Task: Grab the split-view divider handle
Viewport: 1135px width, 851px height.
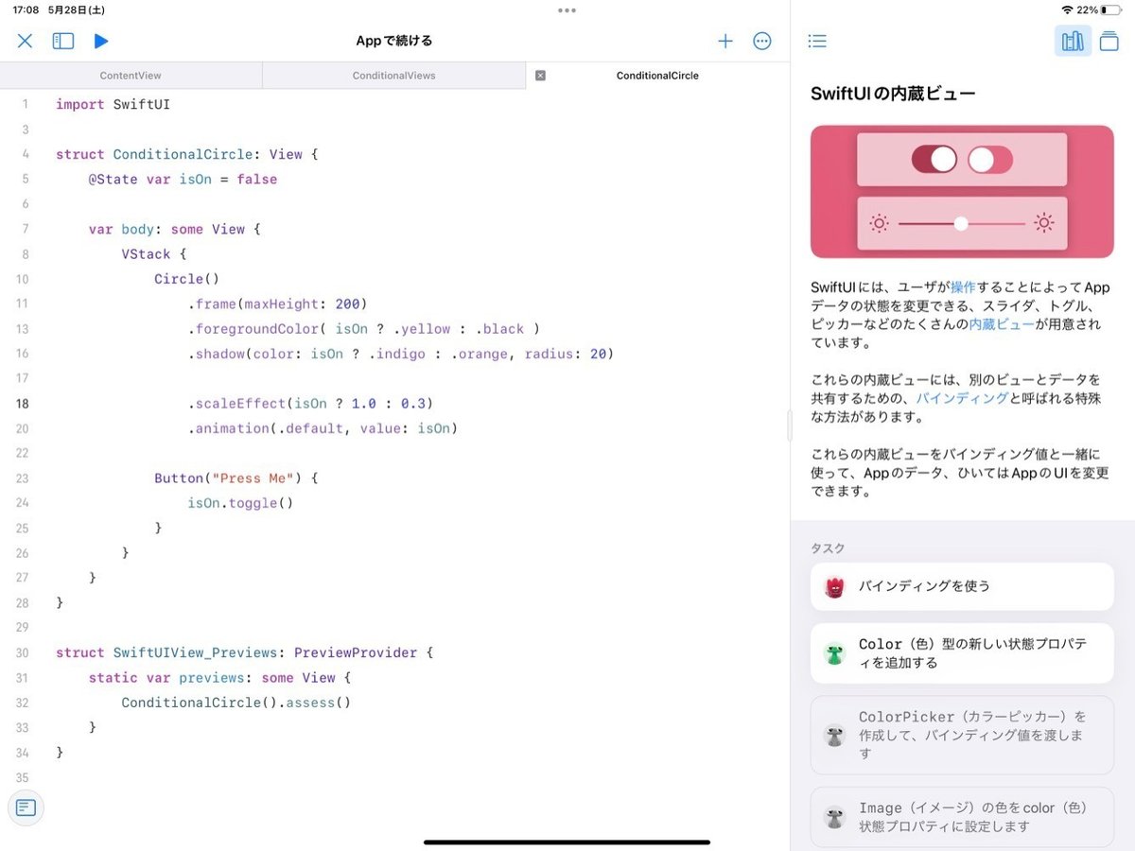Action: pos(790,426)
